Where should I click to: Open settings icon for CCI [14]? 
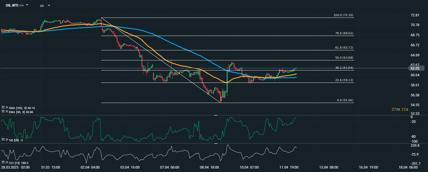click(3, 163)
